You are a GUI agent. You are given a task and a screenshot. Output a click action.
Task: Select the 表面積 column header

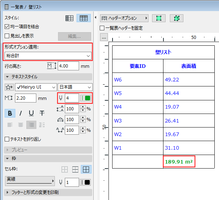[x=189, y=66]
